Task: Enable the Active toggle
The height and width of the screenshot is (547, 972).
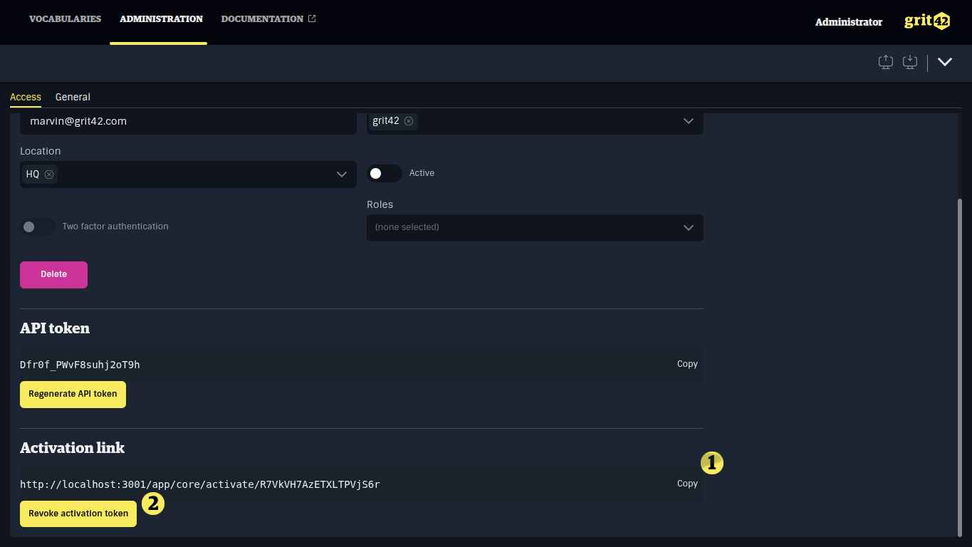Action: coord(384,173)
